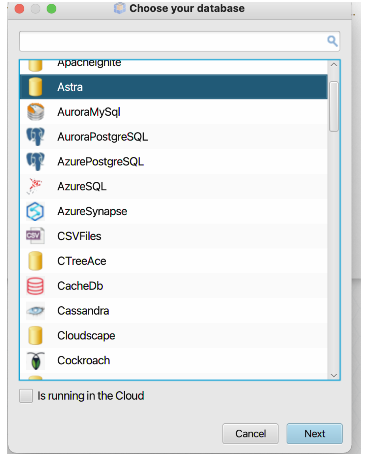Close the dialog with the red button
The height and width of the screenshot is (456, 368).
(x=20, y=9)
